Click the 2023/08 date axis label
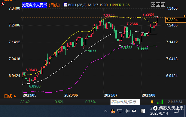Screen dimensions: 186x117 [x=148, y=95]
